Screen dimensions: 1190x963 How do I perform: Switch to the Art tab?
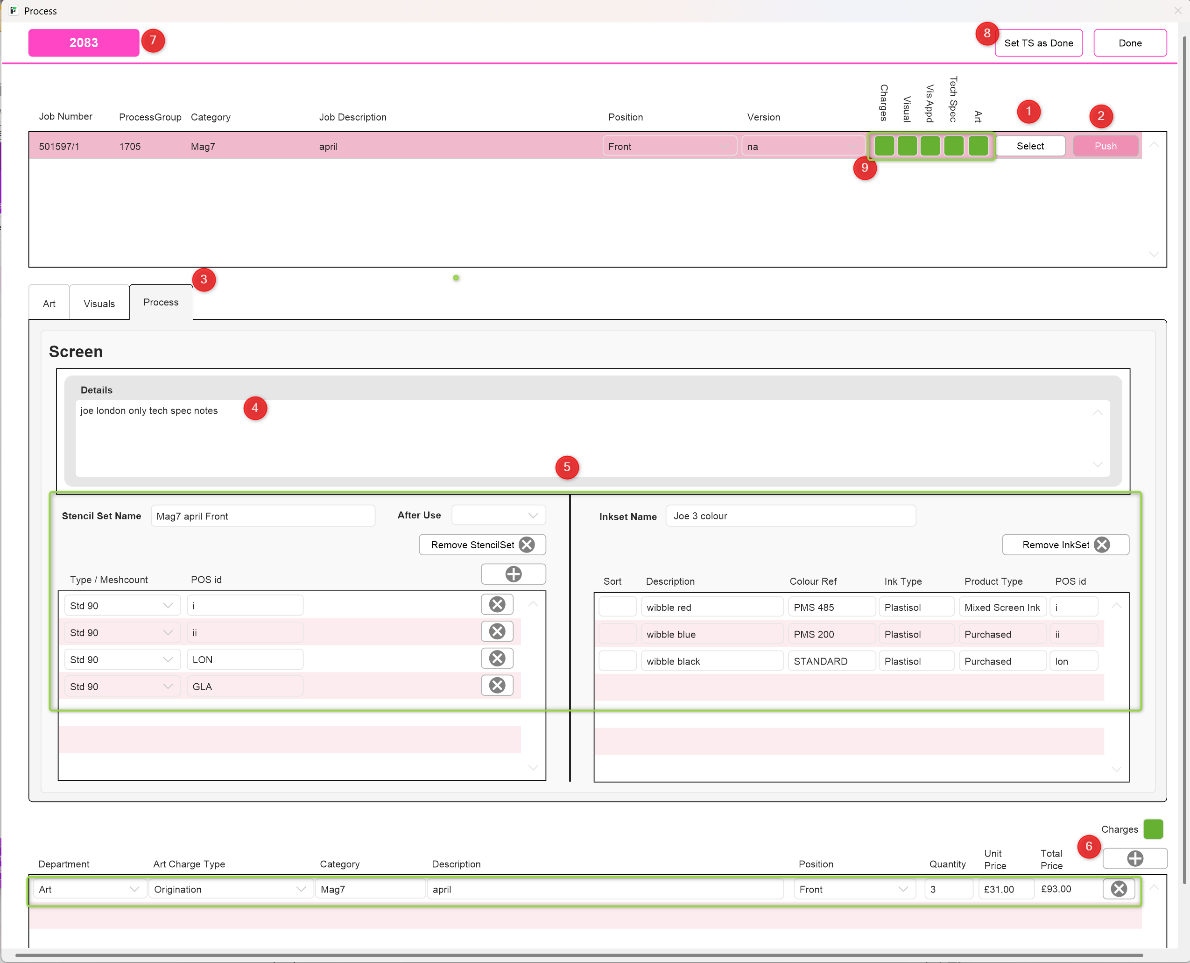coord(49,304)
